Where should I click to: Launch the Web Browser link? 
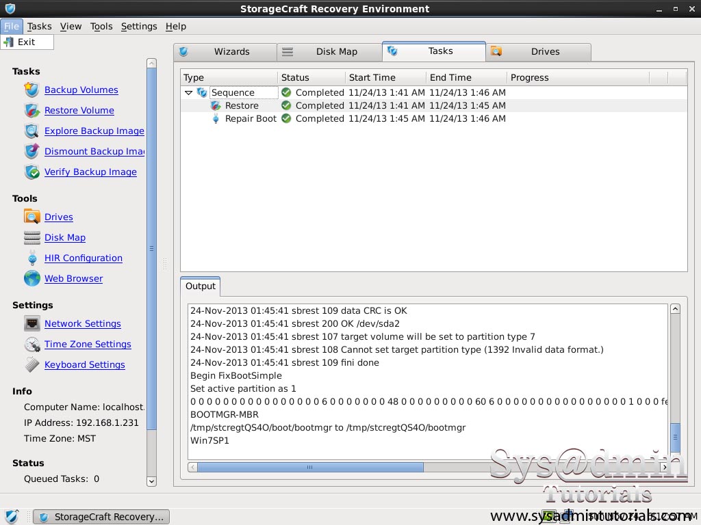pos(73,279)
